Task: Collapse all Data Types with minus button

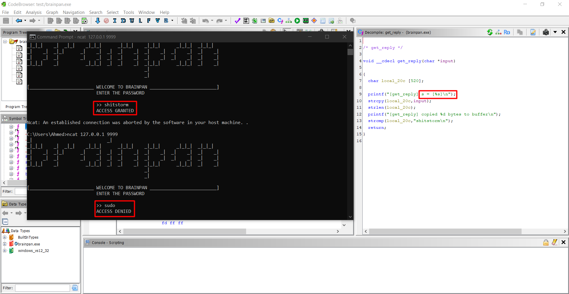Action: 5,222
